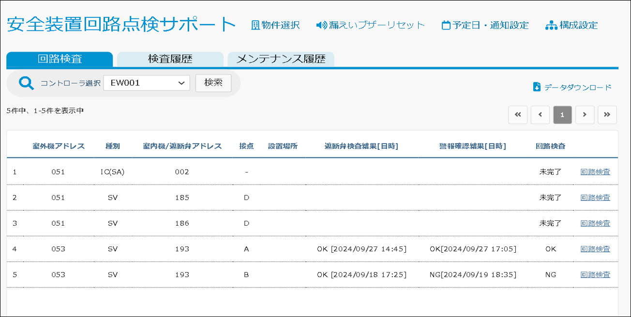Screen dimensions: 631x317
Task: Click the building icon beside 物件選択
Action: pos(255,25)
